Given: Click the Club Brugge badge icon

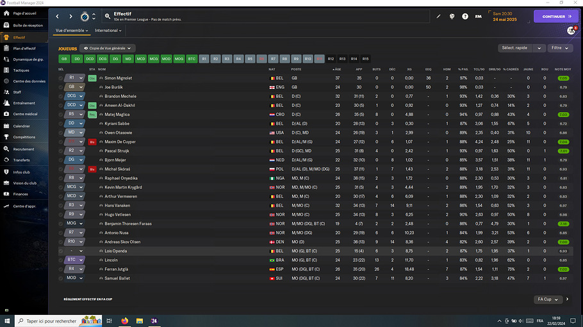Looking at the screenshot, I should point(85,16).
